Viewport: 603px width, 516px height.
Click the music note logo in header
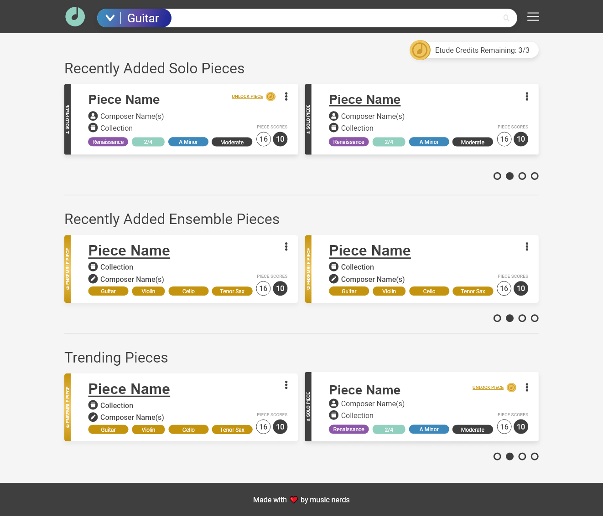click(x=75, y=17)
